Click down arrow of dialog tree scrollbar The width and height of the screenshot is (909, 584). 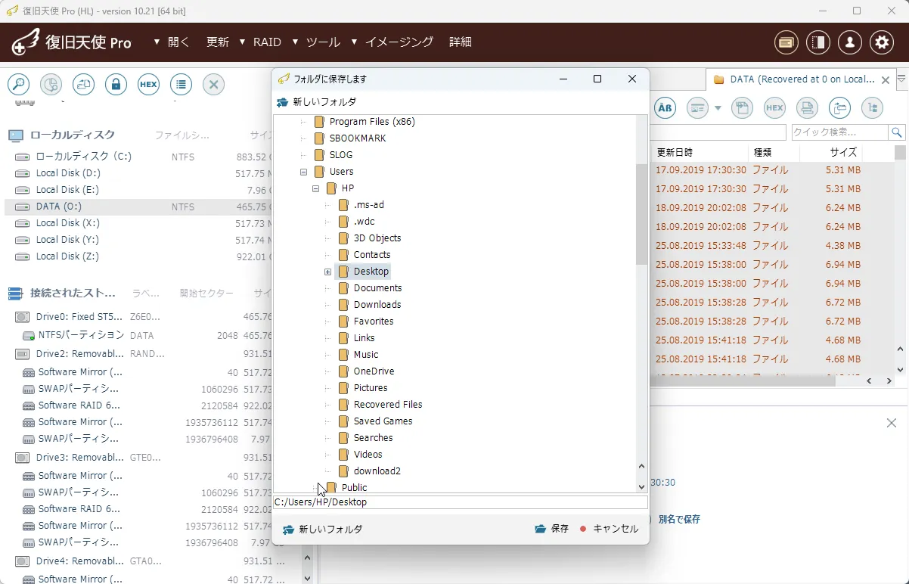(642, 486)
